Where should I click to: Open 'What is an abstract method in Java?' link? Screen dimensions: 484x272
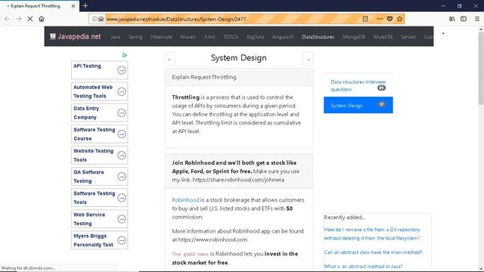click(x=363, y=266)
